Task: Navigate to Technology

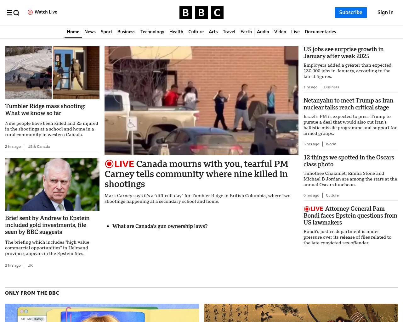Action: [152, 32]
